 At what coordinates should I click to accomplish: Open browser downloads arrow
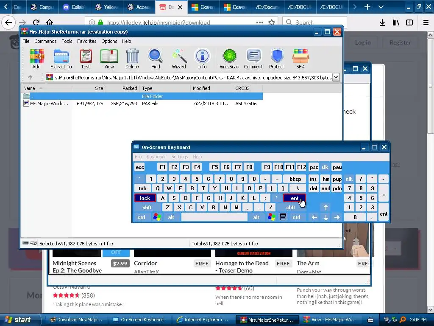(382, 22)
